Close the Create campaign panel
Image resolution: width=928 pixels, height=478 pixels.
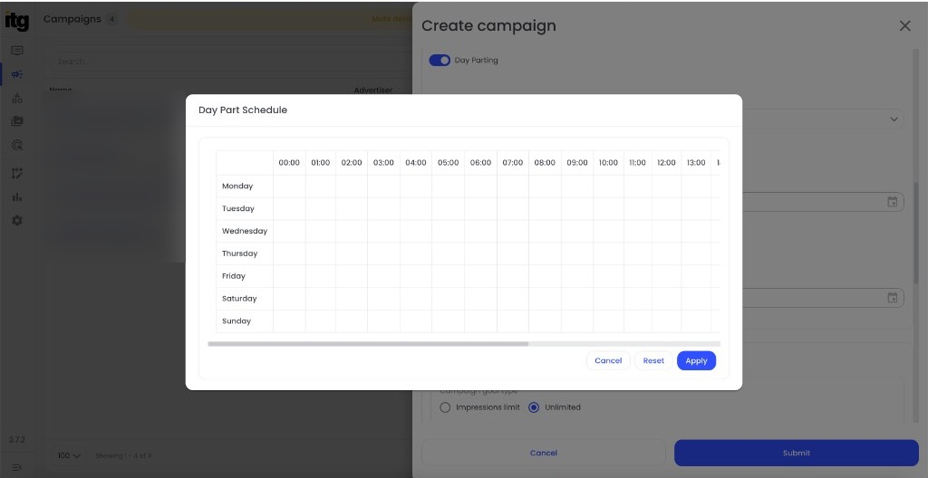coord(905,25)
